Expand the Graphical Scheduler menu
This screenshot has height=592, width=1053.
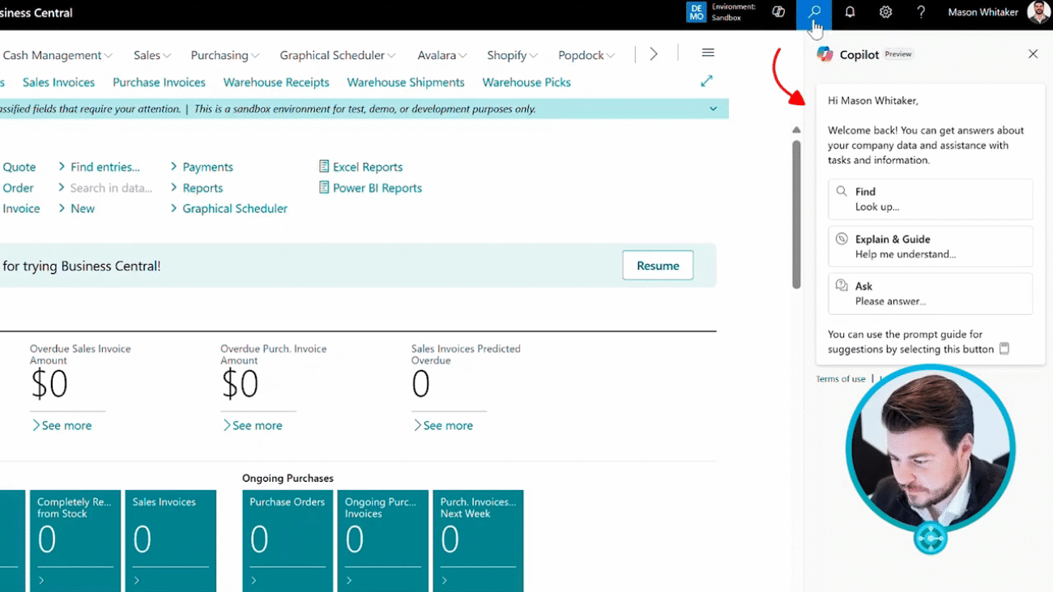pyautogui.click(x=338, y=55)
